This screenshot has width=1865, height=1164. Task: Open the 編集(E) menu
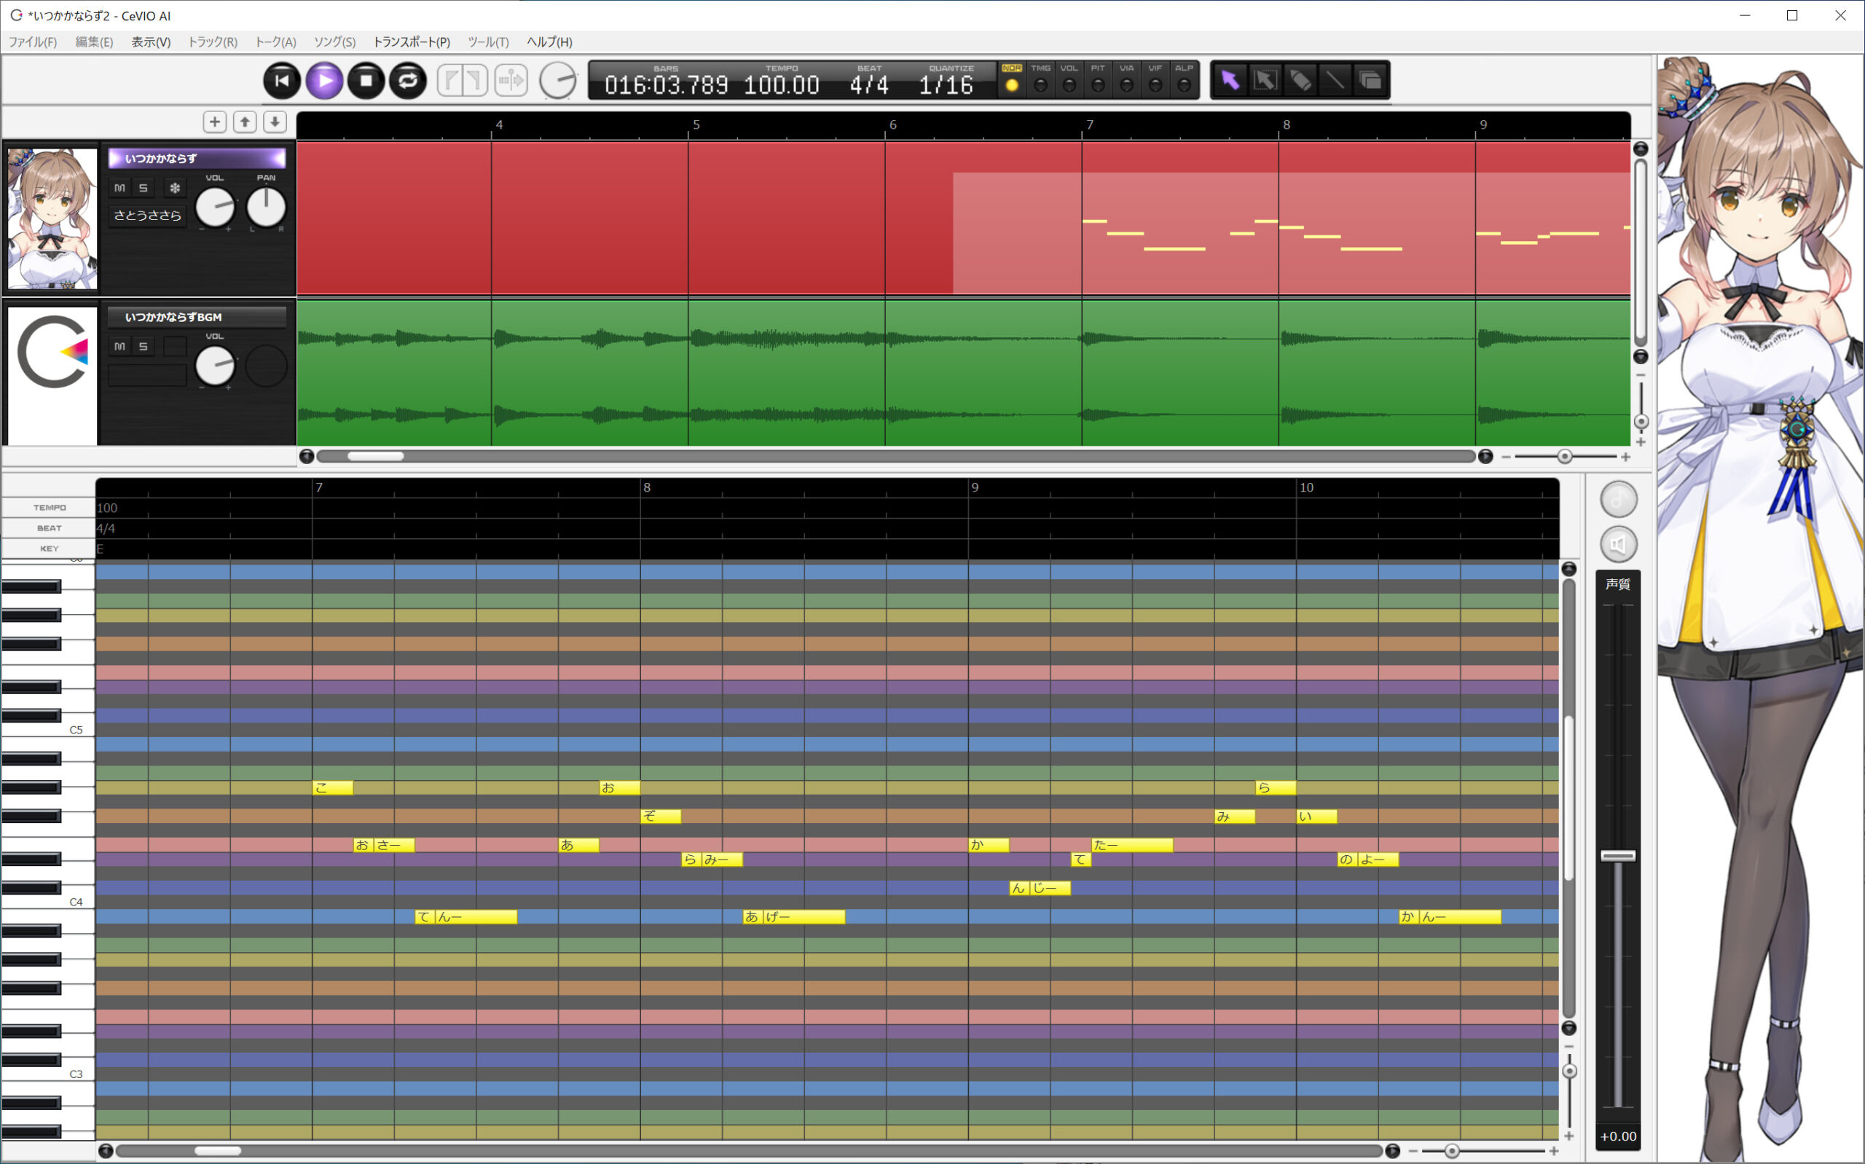point(94,42)
